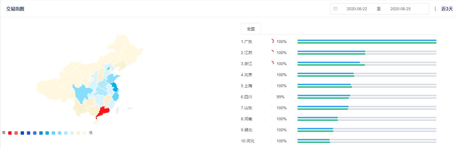Click the blue bar for 上海
The width and height of the screenshot is (457, 148).
324,84
